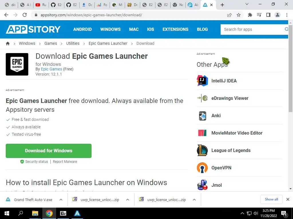Image resolution: width=293 pixels, height=219 pixels.
Task: Reload the page
Action: [x=25, y=15]
